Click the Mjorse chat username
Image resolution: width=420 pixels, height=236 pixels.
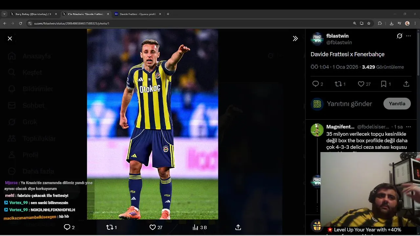pos(11,183)
